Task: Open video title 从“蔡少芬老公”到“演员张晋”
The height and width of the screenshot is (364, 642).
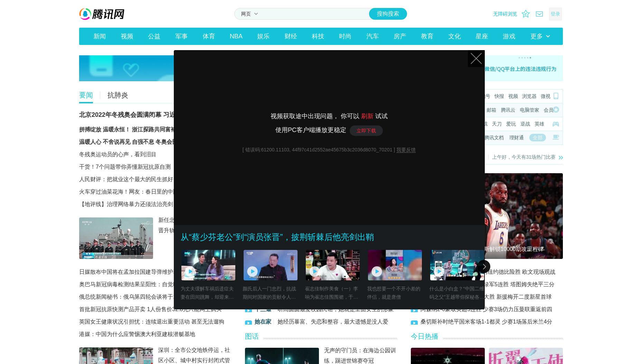Action: pyautogui.click(x=277, y=237)
